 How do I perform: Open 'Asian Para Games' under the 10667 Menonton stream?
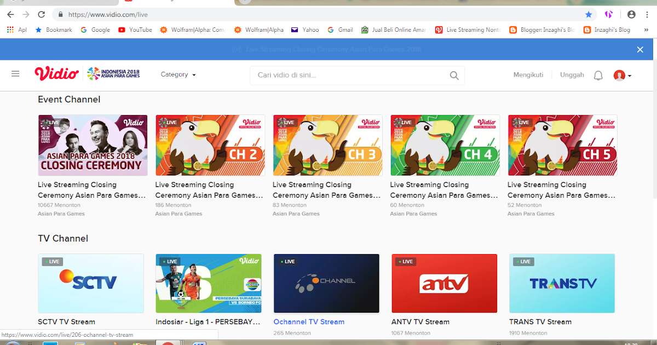(61, 214)
